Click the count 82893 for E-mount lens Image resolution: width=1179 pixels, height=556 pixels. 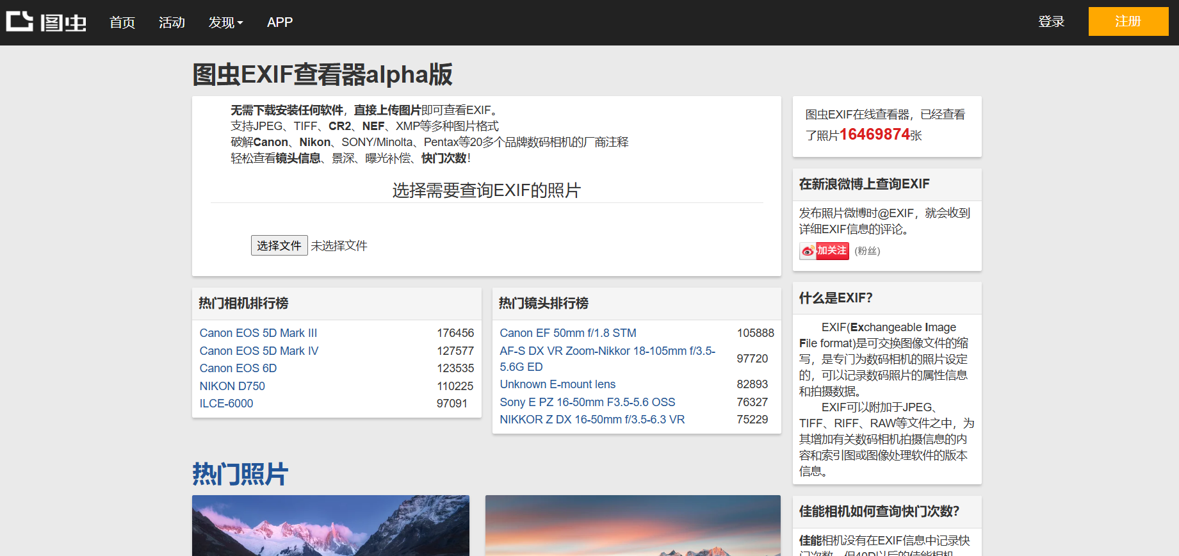752,384
